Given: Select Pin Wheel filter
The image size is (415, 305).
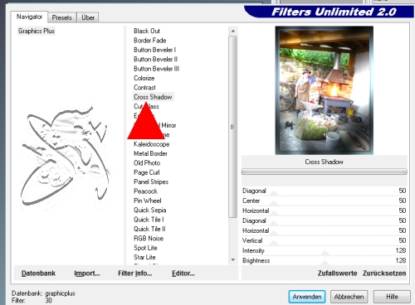Looking at the screenshot, I should point(148,201).
